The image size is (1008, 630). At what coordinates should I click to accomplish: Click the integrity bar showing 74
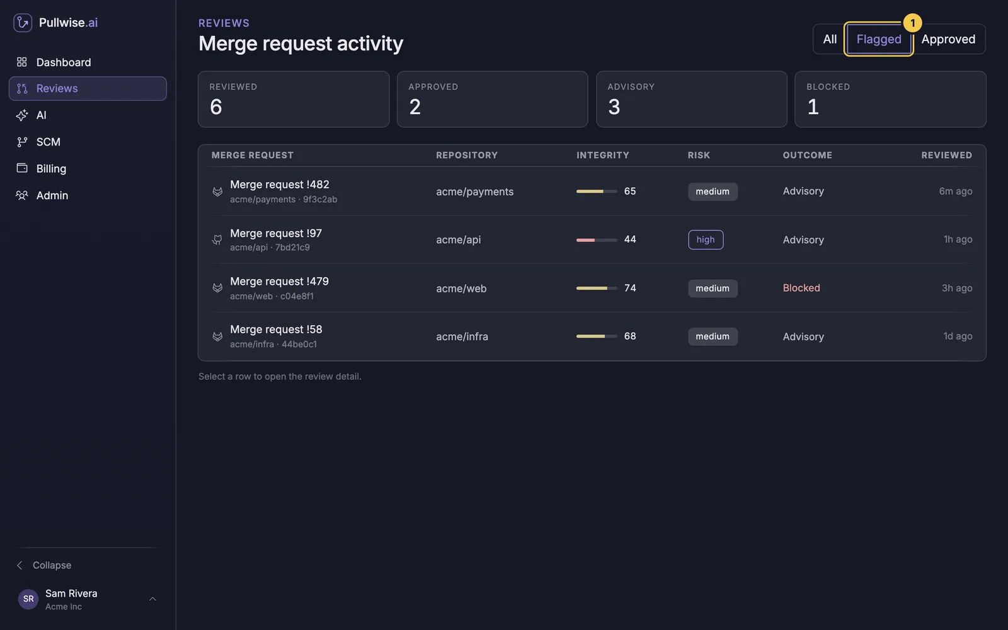[x=597, y=288]
